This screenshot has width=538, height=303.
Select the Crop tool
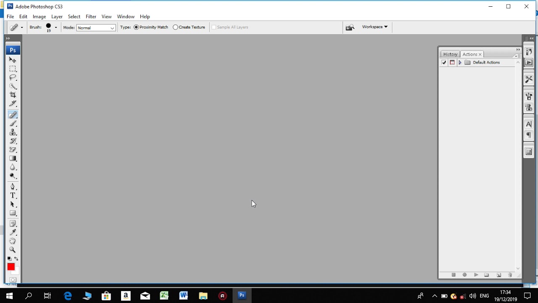click(13, 95)
